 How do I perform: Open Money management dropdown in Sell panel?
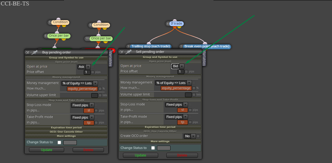(174, 83)
